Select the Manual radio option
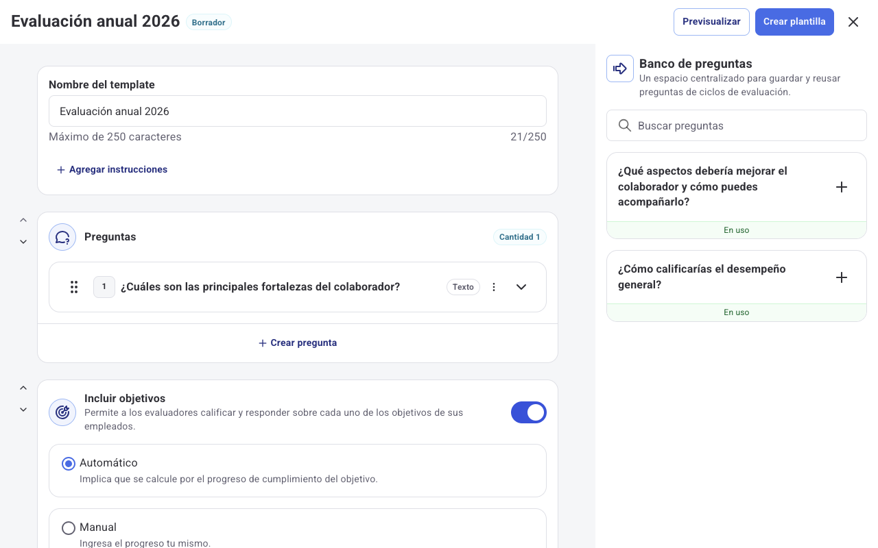The image size is (878, 548). [x=69, y=528]
